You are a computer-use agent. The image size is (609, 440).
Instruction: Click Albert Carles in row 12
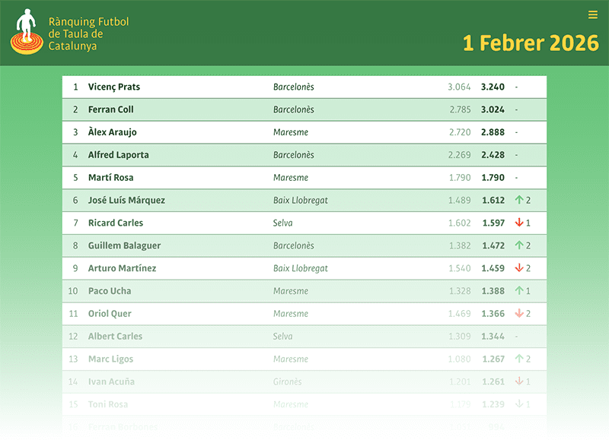116,337
